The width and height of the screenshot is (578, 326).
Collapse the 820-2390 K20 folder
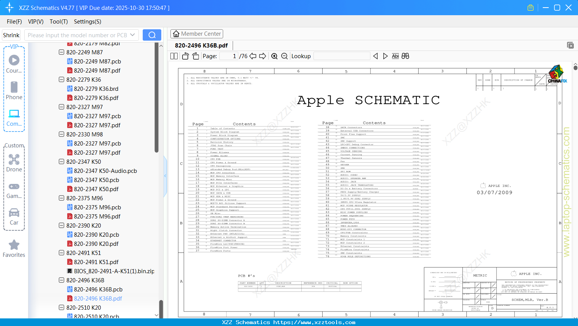tap(61, 226)
